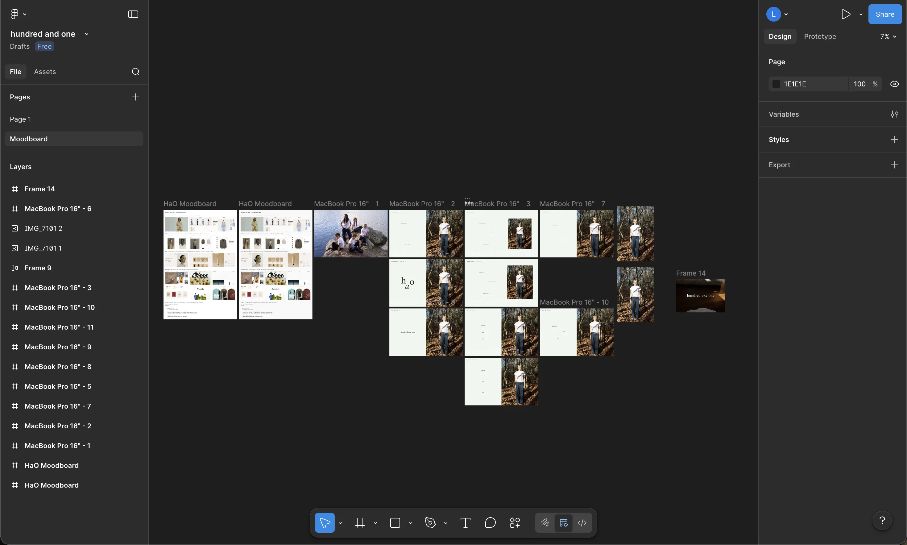Screen dimensions: 907x545
Task: Toggle Dev Mode switch
Action: (x=563, y=522)
